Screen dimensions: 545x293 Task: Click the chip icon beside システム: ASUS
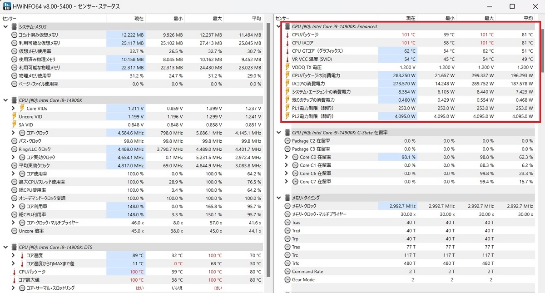[15, 27]
